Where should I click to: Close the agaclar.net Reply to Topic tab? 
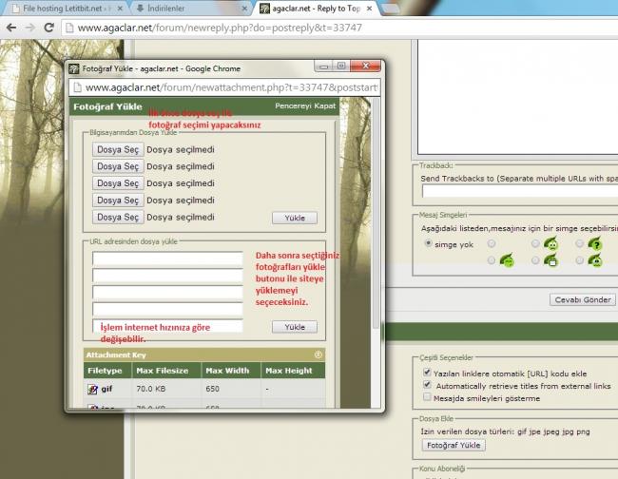coord(369,9)
